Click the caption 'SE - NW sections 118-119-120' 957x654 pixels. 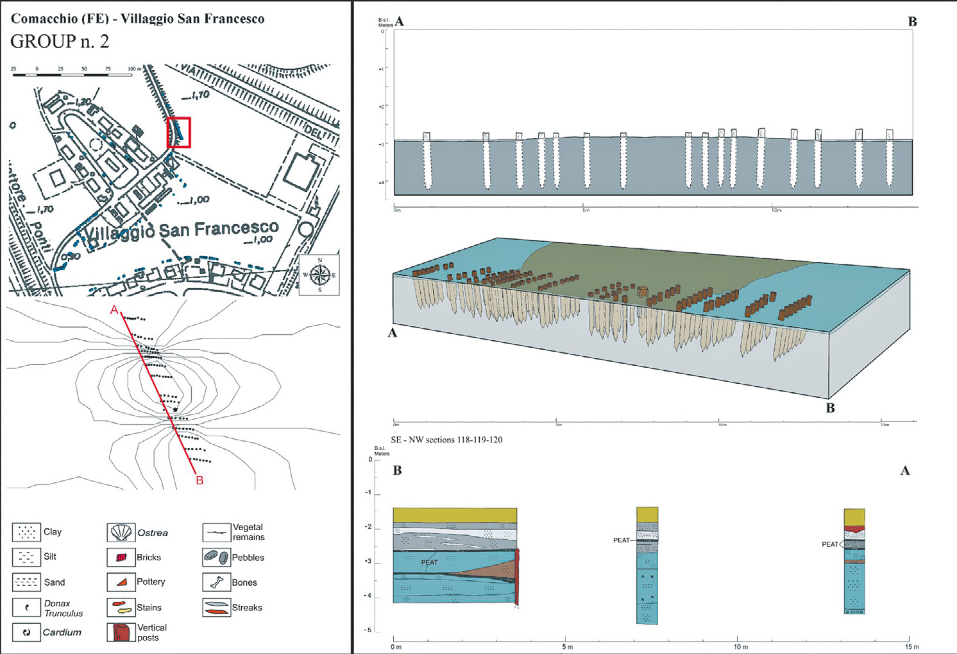click(x=447, y=440)
